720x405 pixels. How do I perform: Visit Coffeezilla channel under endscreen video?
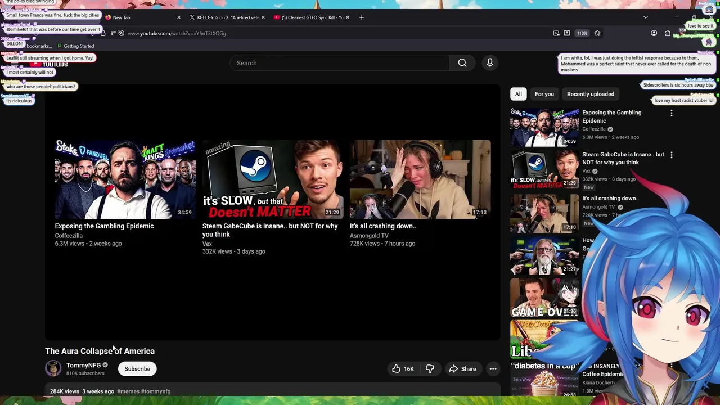69,236
